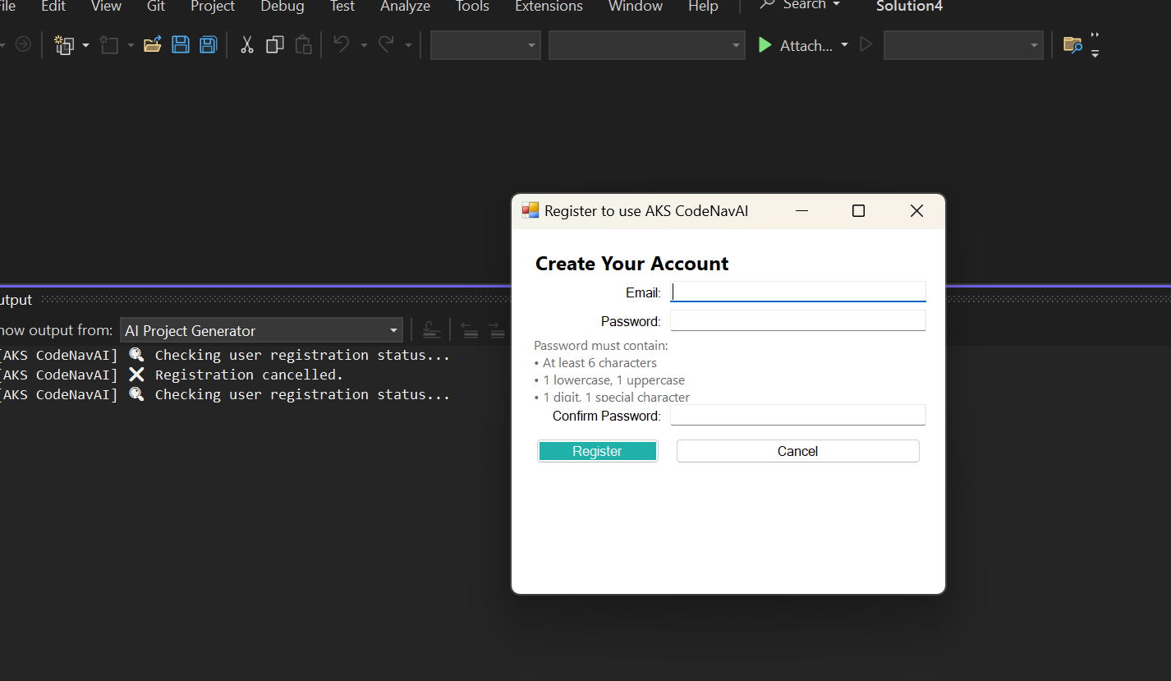Click the Undo arrow icon
The image size is (1171, 681).
point(342,45)
